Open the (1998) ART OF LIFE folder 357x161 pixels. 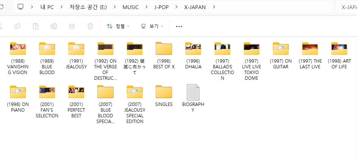pyautogui.click(x=339, y=55)
